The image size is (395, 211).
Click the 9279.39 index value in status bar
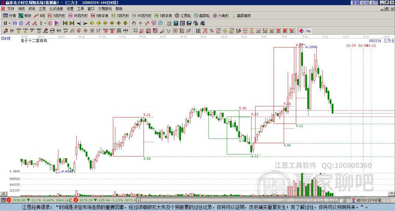click(x=86, y=200)
